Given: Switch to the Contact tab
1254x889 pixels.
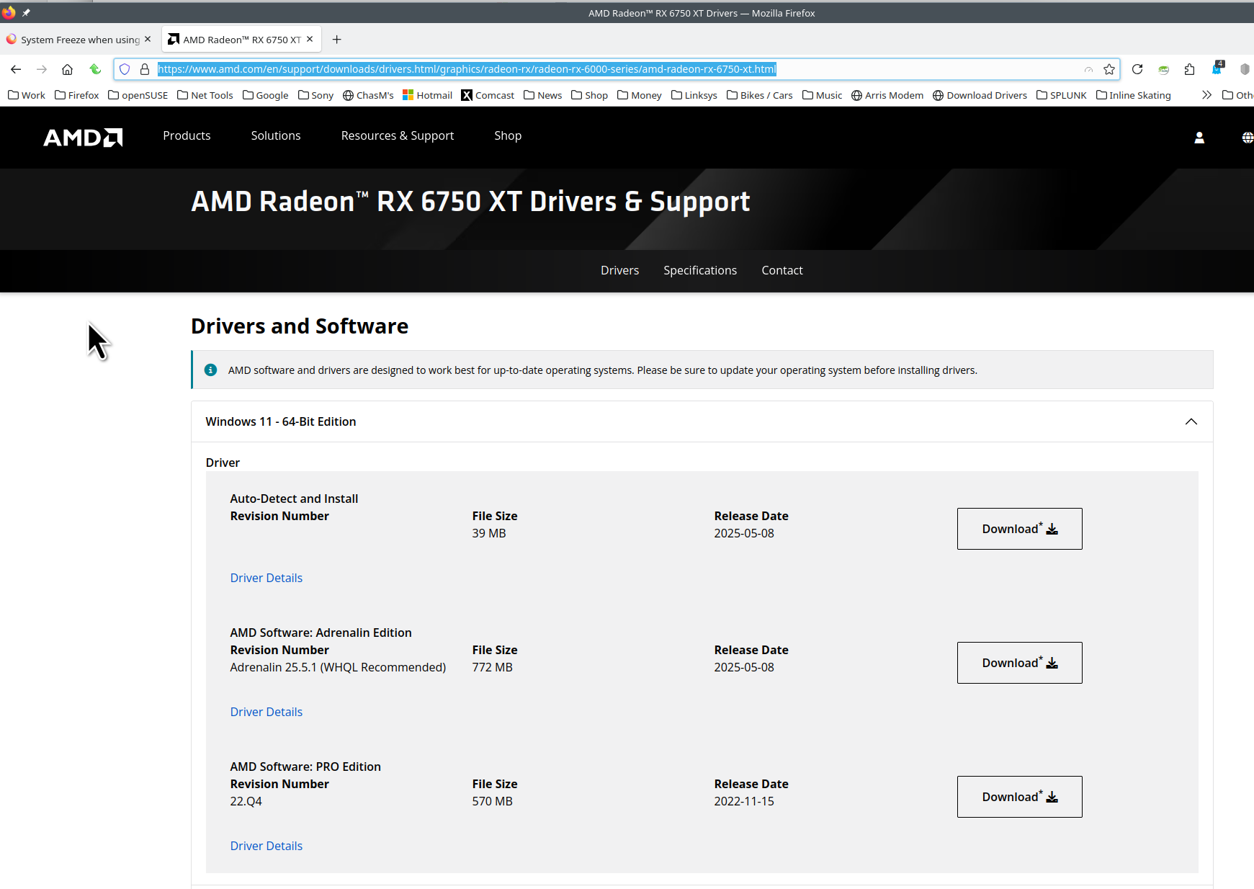Looking at the screenshot, I should [782, 270].
